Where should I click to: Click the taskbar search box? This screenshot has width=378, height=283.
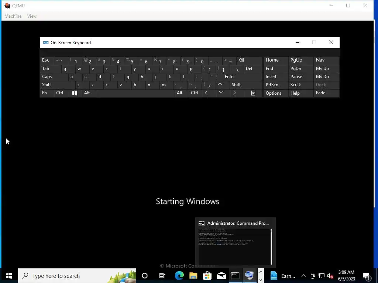pos(77,276)
